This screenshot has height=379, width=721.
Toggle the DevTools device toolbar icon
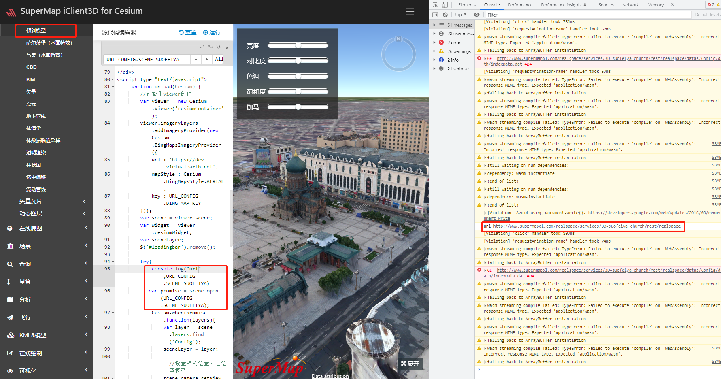click(445, 5)
